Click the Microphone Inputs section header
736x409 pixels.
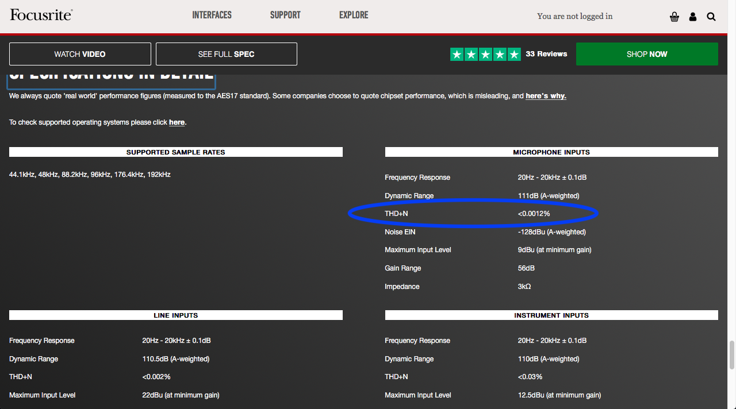point(551,152)
